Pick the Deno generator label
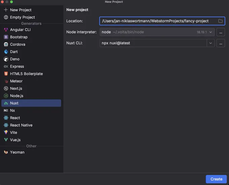Viewport: 229px width, 185px height. (x=14, y=59)
